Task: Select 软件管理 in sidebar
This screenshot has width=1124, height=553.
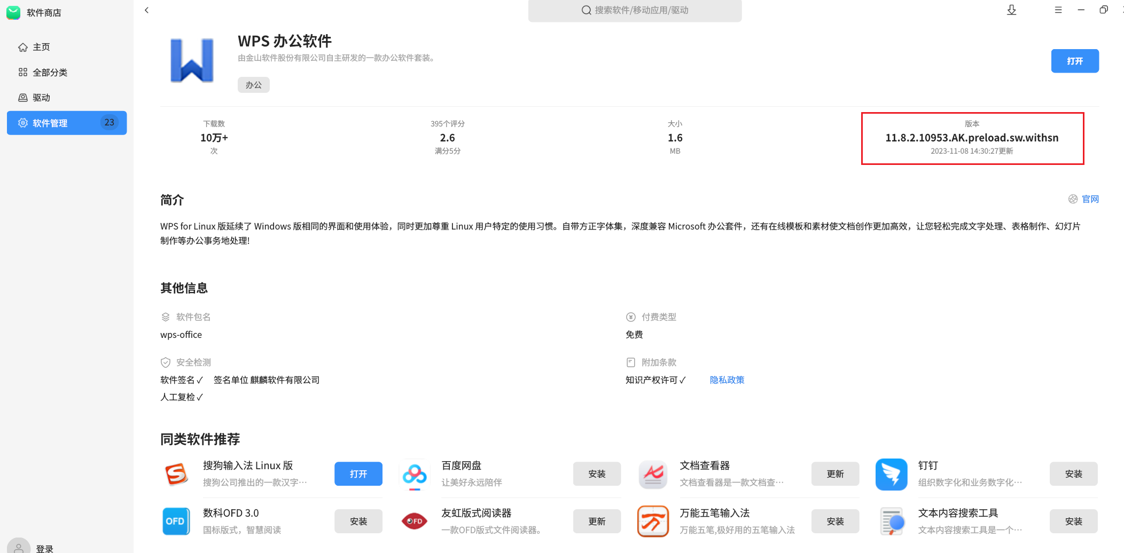Action: tap(67, 123)
